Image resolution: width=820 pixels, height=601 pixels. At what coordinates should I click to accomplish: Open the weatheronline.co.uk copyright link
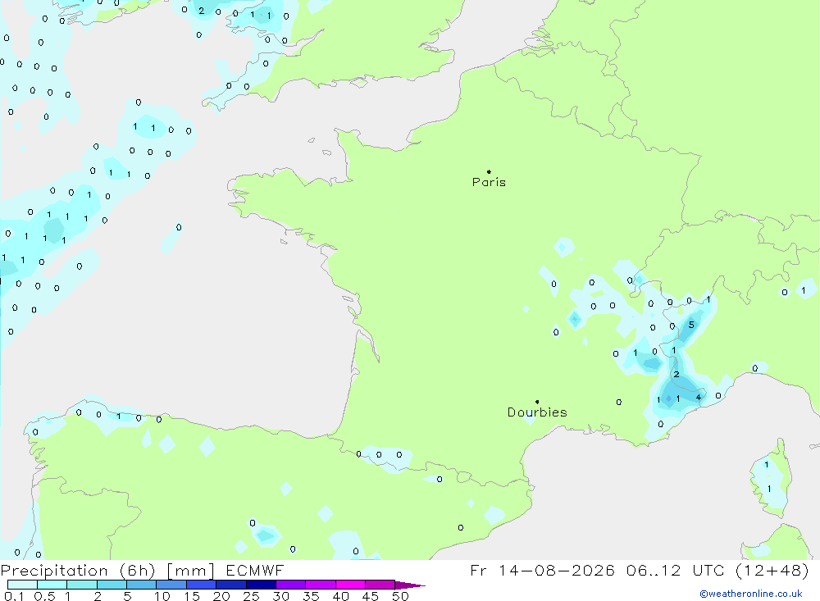(751, 594)
